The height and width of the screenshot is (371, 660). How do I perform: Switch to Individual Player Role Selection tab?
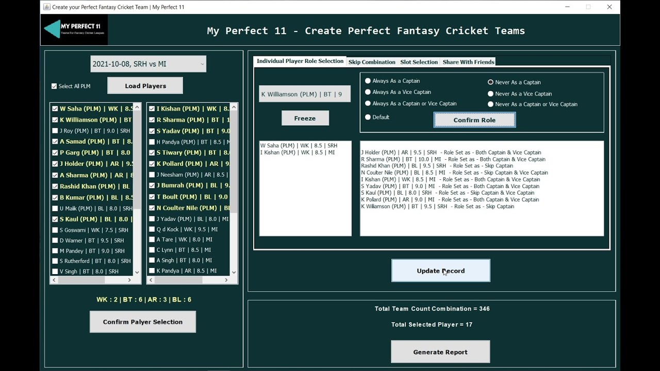300,61
